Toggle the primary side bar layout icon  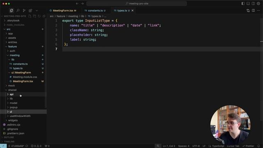(x=243, y=4)
